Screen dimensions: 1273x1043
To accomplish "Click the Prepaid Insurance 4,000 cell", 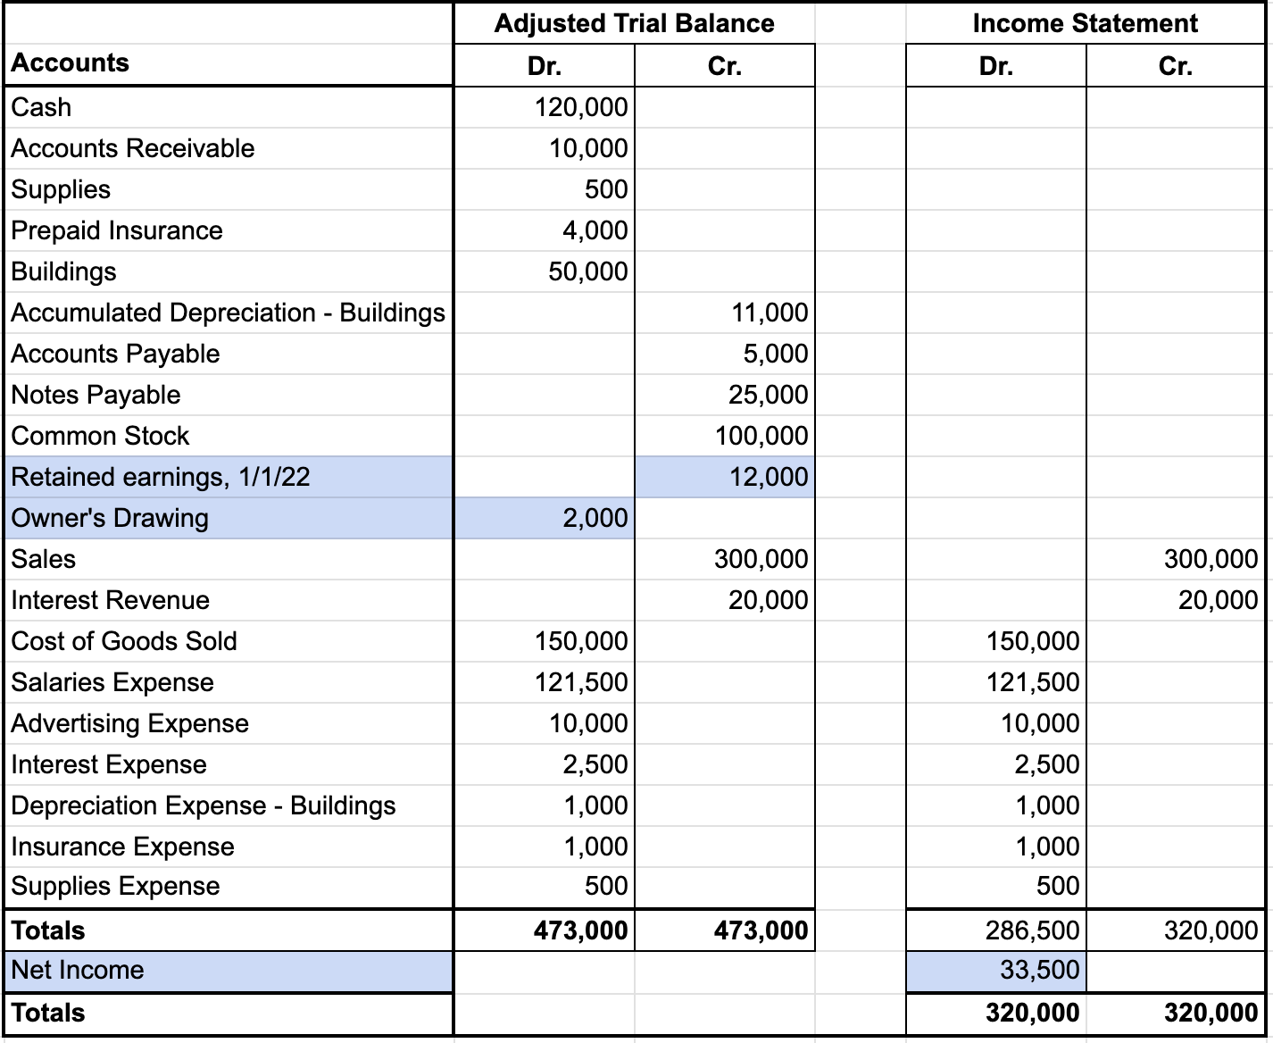I will click(x=545, y=230).
